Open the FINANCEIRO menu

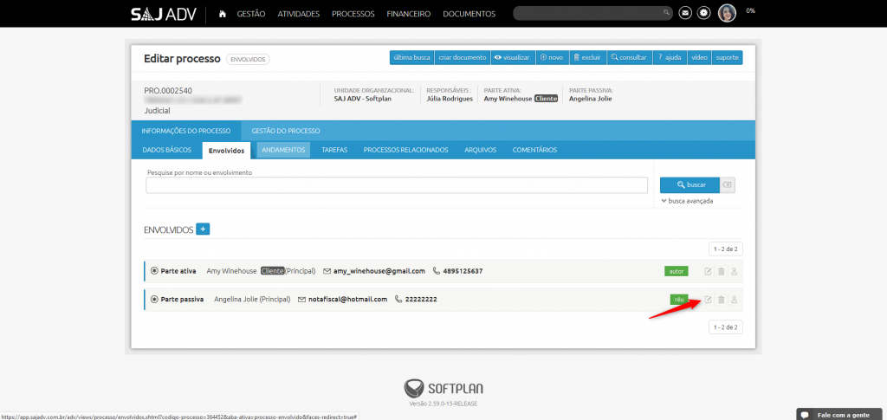[x=409, y=14]
